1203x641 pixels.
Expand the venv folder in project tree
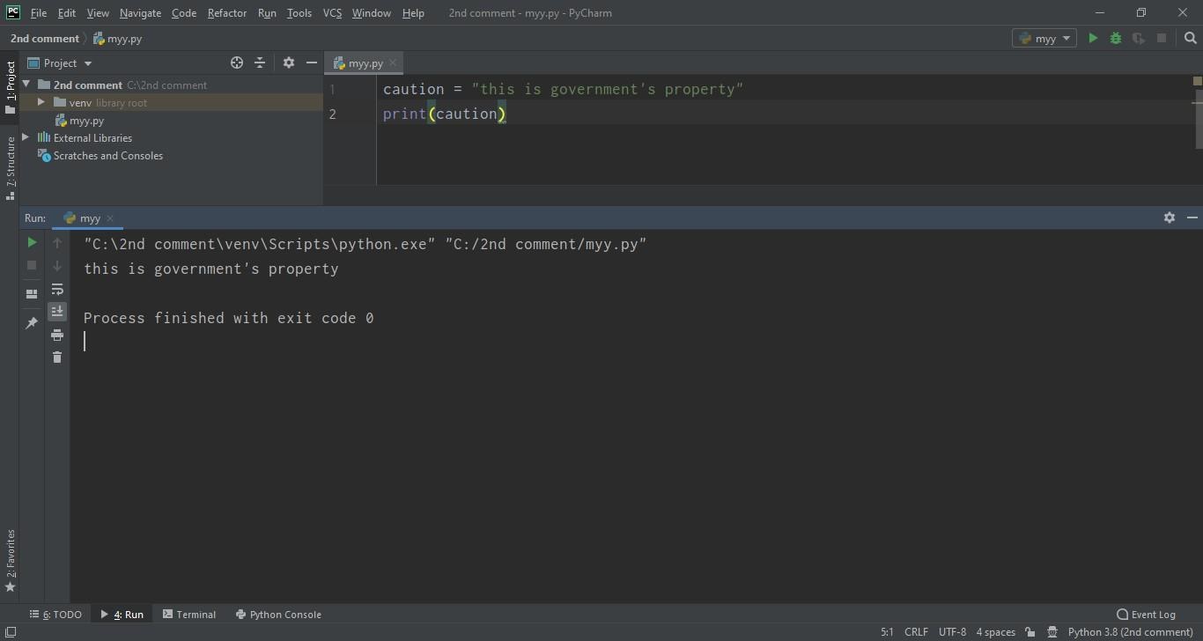click(41, 103)
